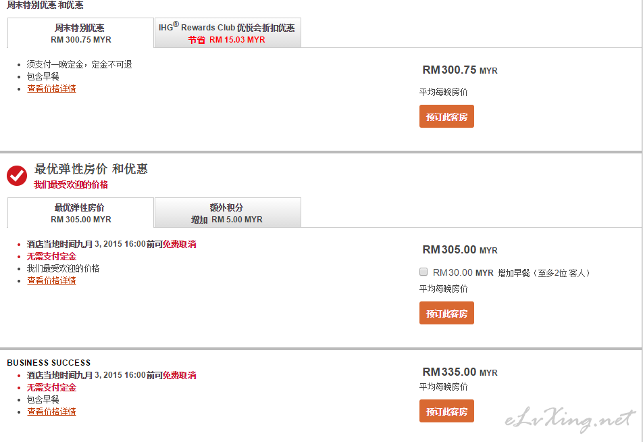Book the RM335.00 Business Success room
643x442 pixels.
446,411
